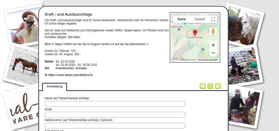279x131 pixels.
Task: Click the calendar export icon
Action: click(210, 86)
